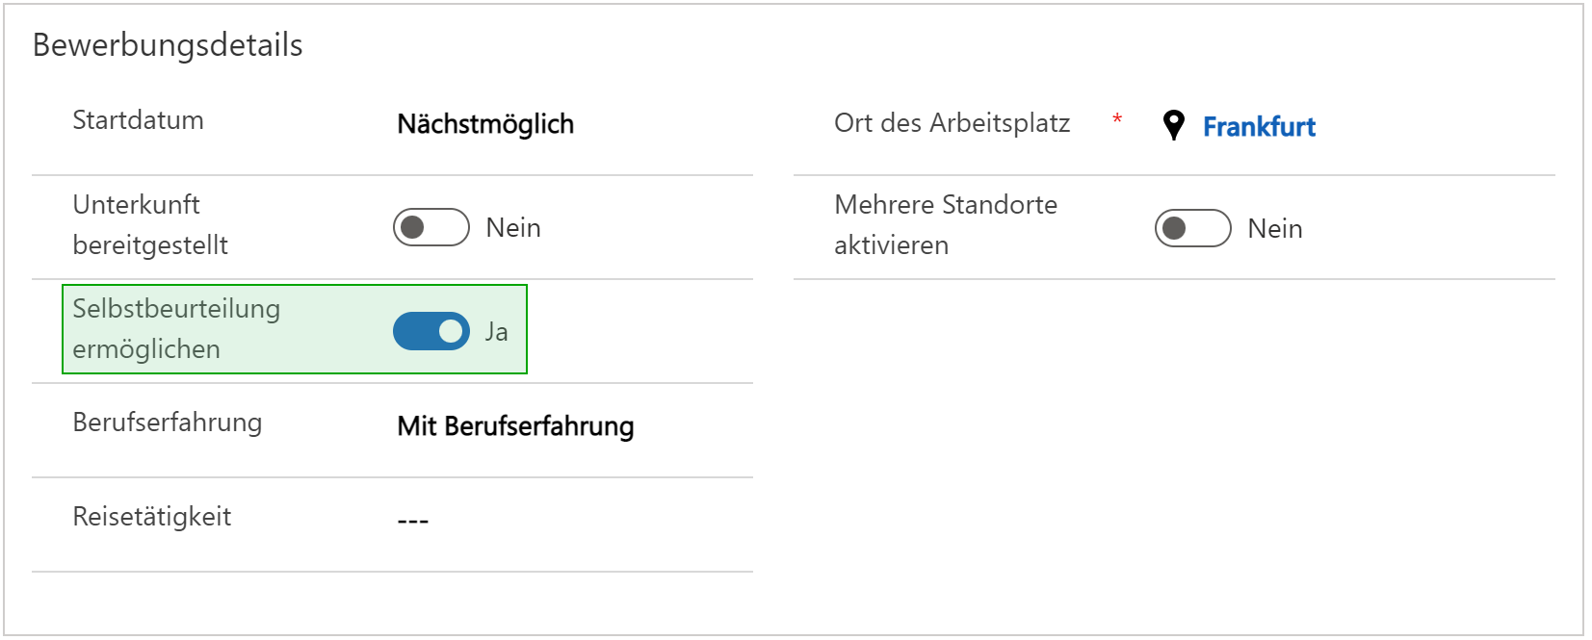Viewport: 1592px width, 640px height.
Task: Click the Startdatum field label
Action: [x=138, y=120]
